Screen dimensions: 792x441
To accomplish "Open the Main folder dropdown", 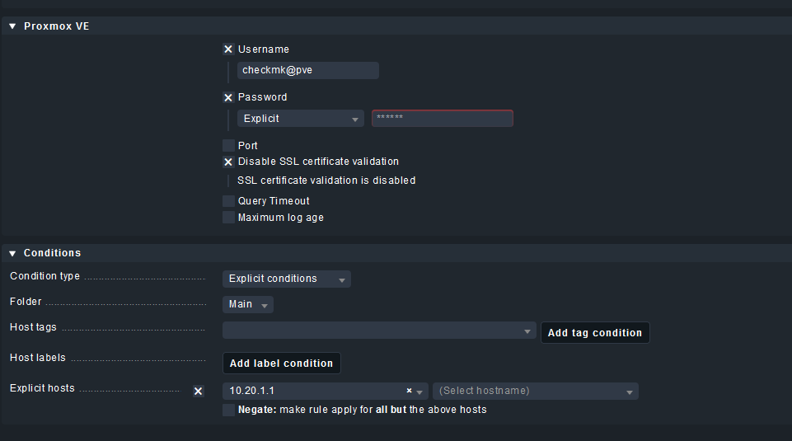I will [x=248, y=305].
